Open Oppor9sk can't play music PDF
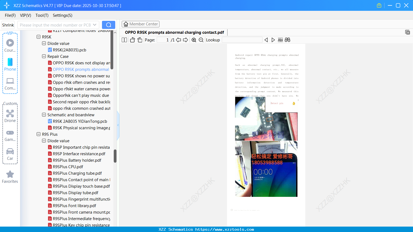The width and height of the screenshot is (413, 232). point(78,95)
